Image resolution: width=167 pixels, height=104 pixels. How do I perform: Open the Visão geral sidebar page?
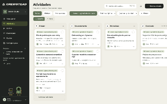[14, 19]
